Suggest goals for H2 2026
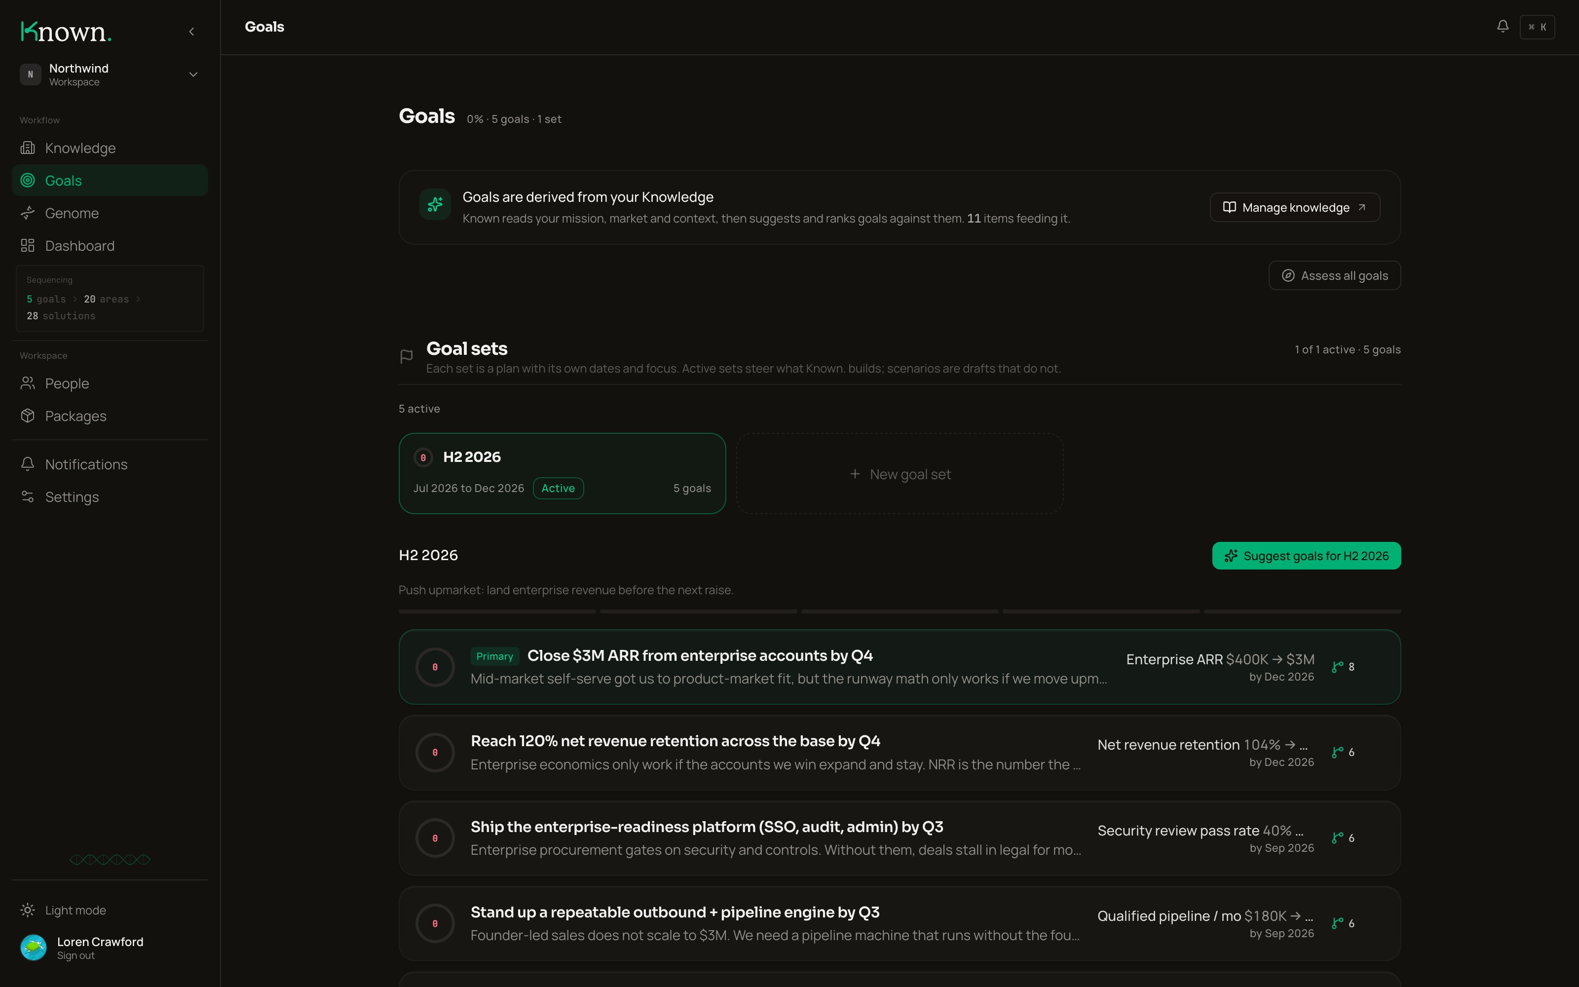 1306,556
